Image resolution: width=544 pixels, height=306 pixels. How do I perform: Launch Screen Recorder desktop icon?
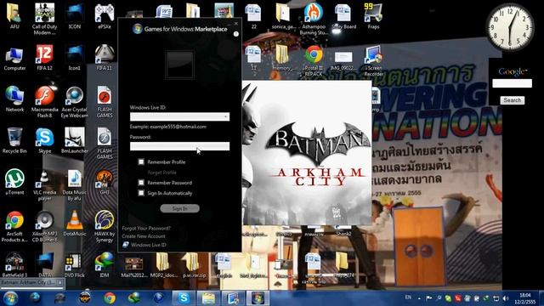pos(373,60)
